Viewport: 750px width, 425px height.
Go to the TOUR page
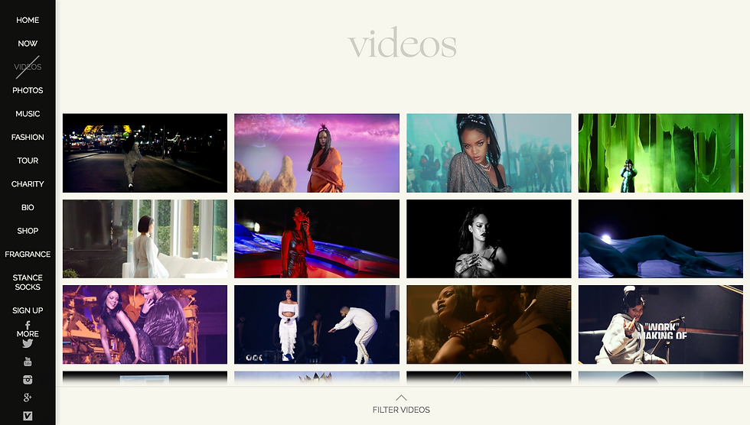pyautogui.click(x=28, y=161)
